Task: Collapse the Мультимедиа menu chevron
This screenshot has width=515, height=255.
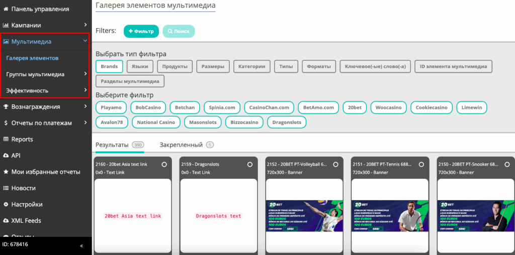Action: (85, 41)
